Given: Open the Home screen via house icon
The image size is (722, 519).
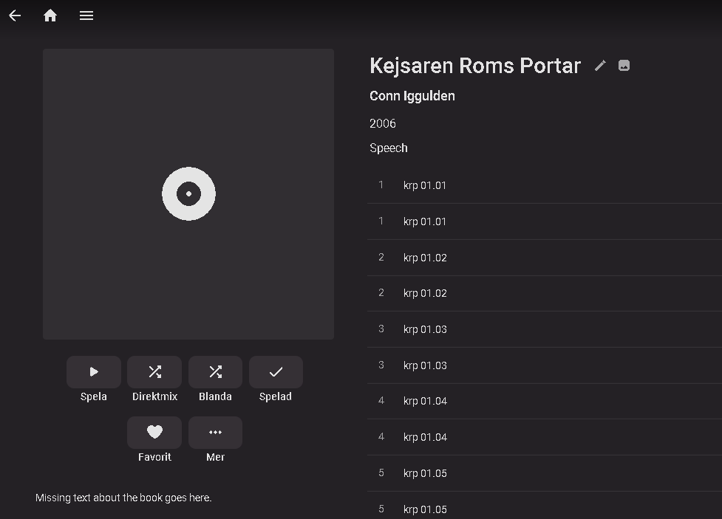Looking at the screenshot, I should (50, 16).
